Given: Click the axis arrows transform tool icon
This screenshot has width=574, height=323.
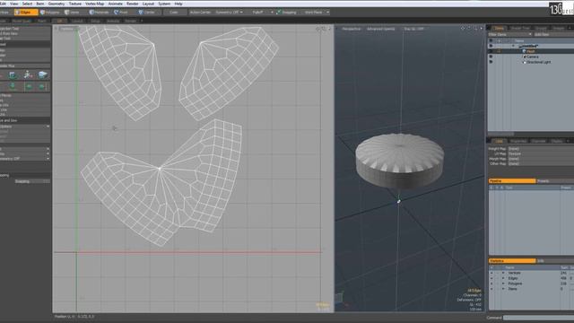Looking at the screenshot, I should click(x=28, y=75).
